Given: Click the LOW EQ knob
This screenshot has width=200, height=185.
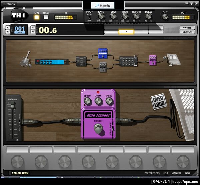Looking at the screenshot, I should coord(113,16).
